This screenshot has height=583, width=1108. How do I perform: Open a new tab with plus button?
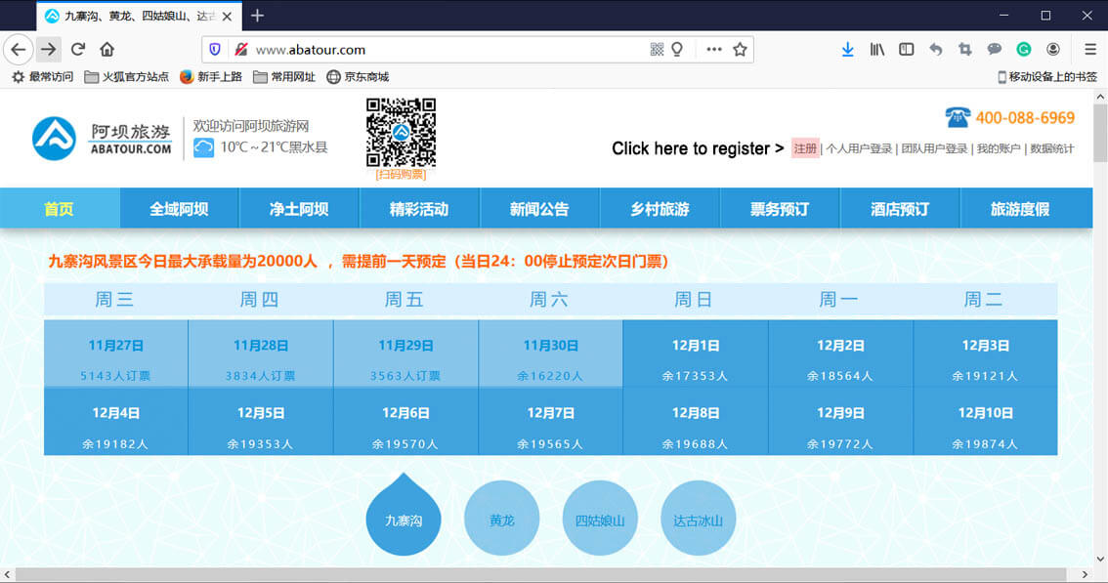click(257, 16)
